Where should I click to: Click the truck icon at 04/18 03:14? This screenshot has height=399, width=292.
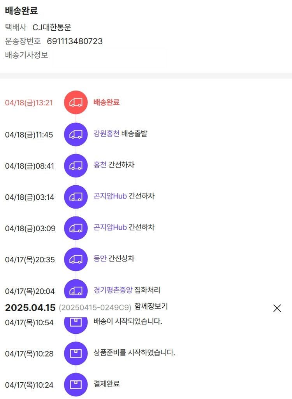76,197
